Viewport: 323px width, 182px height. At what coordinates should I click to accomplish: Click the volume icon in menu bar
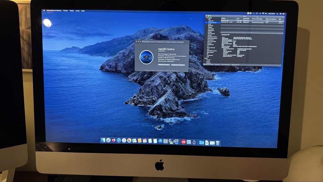click(266, 14)
